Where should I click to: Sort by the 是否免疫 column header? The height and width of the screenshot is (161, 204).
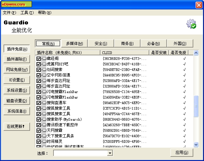(x=179, y=53)
